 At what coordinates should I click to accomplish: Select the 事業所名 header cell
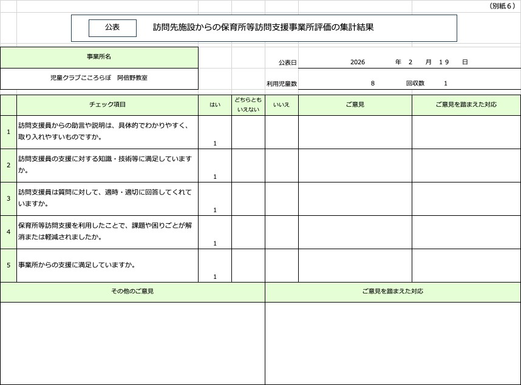(99, 57)
